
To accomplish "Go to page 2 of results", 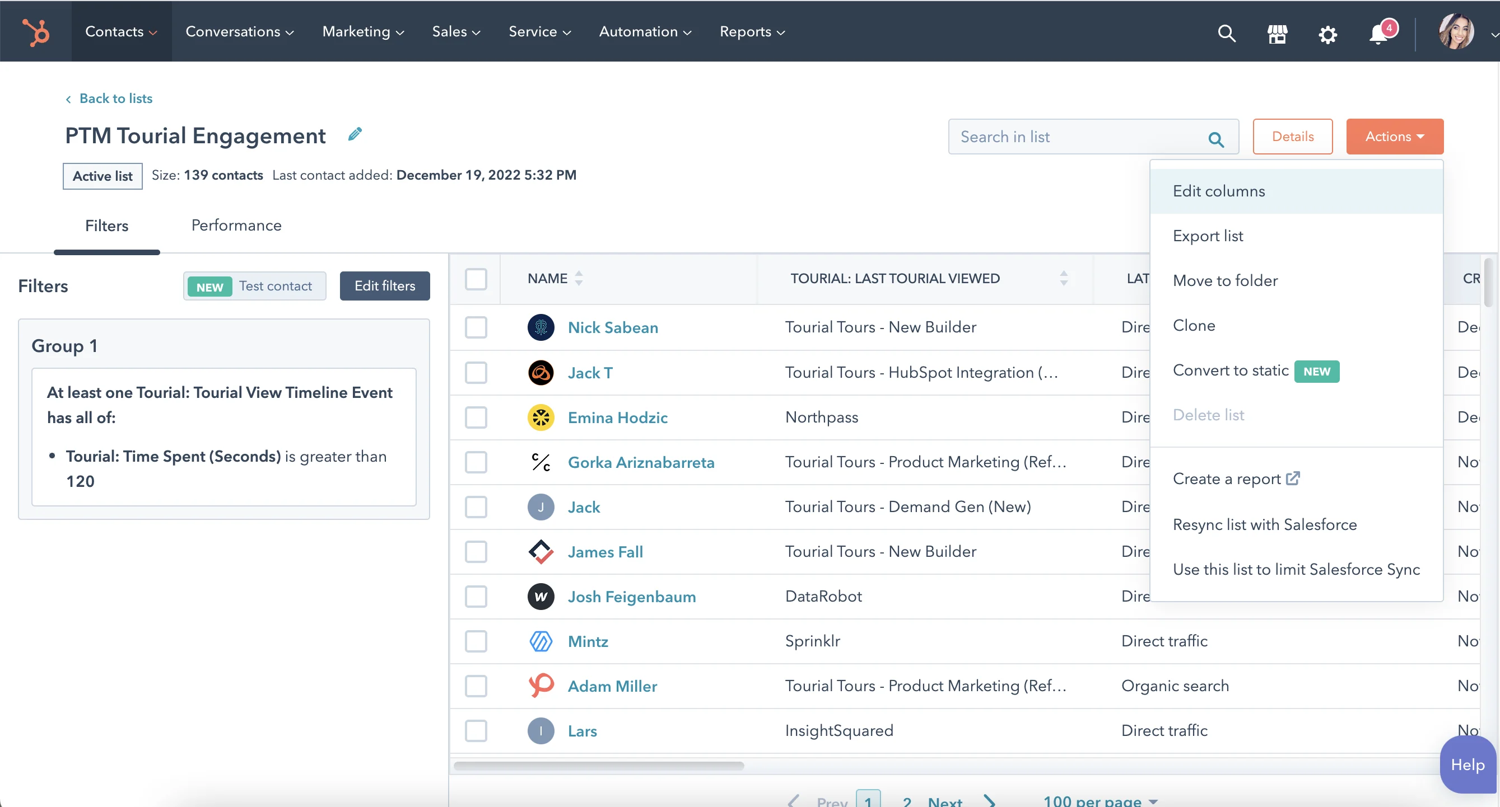I will pos(906,801).
